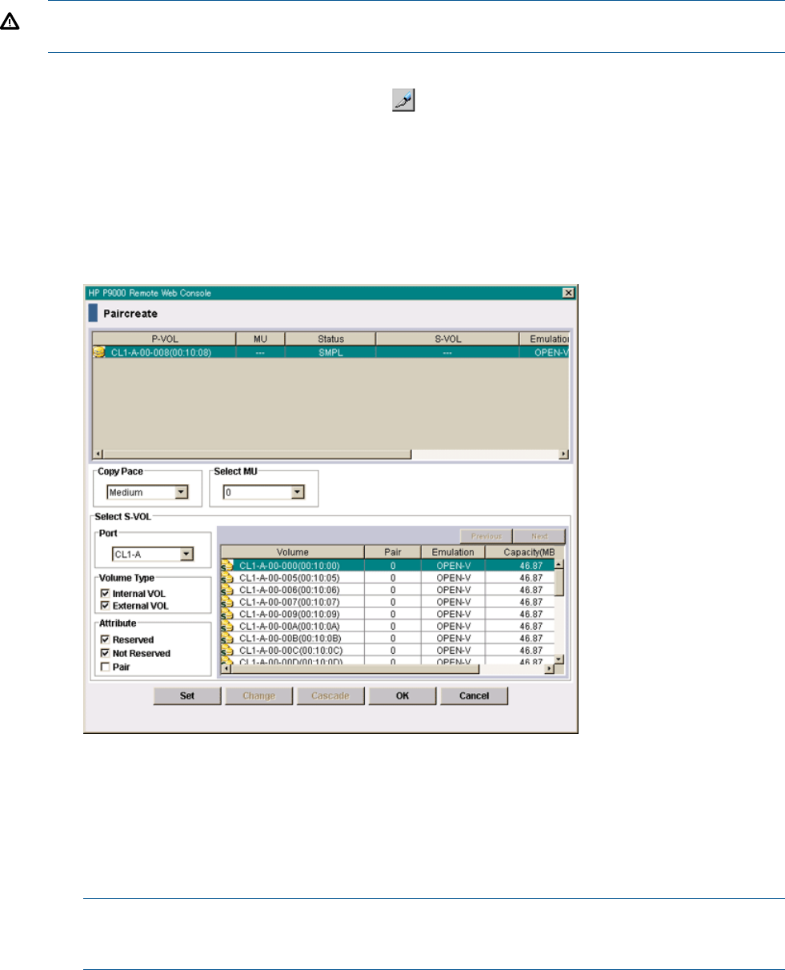
Task: Select P-VOL row CL1-A-00-008(00:10:08)
Action: click(330, 351)
